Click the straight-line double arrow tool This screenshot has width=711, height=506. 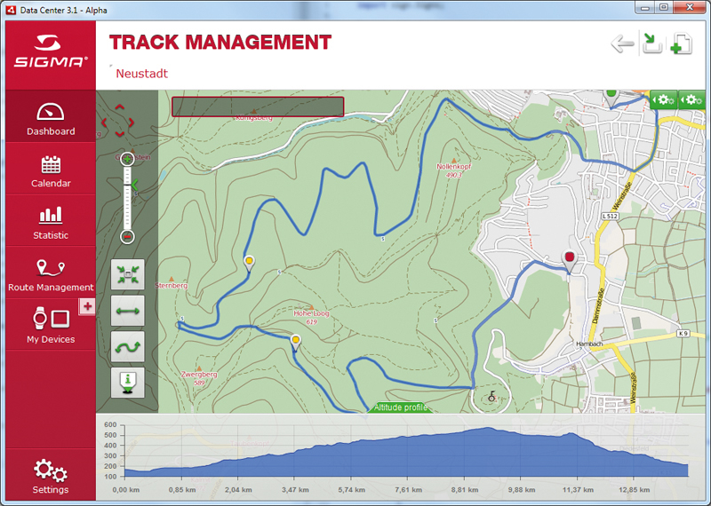(127, 311)
